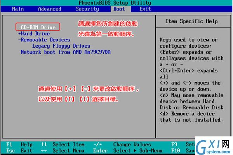
Task: Click the Select Menu label
Action: (68, 151)
